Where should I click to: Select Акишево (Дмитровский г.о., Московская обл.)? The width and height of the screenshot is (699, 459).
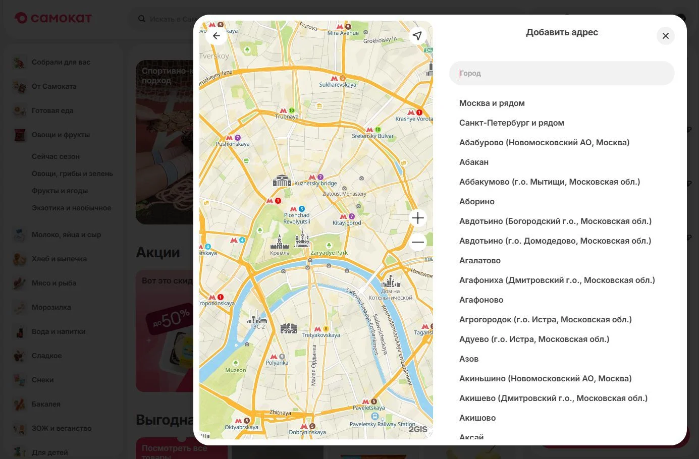coord(553,398)
